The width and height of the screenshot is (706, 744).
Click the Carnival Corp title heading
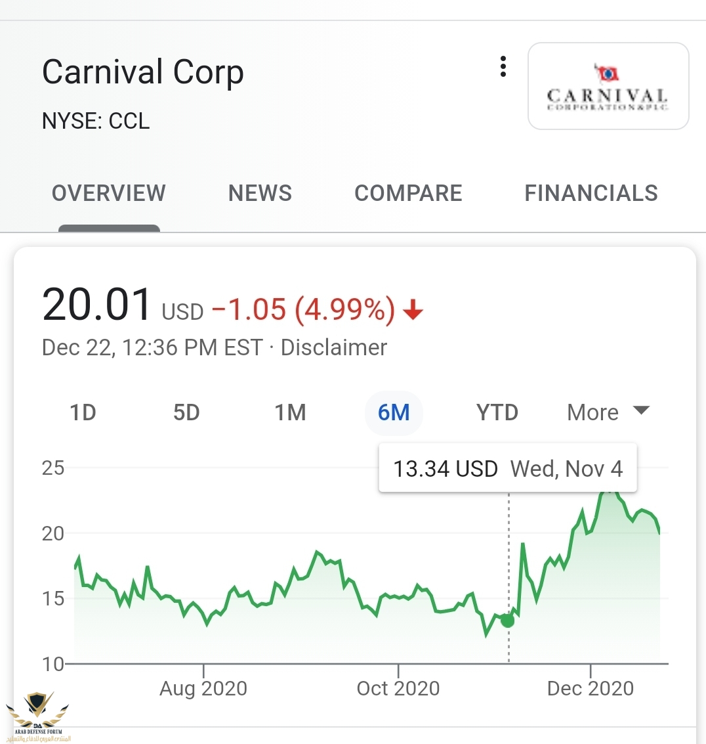click(143, 72)
